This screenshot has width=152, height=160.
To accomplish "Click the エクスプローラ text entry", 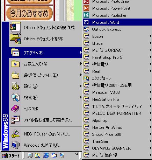I will (x=101, y=78).
